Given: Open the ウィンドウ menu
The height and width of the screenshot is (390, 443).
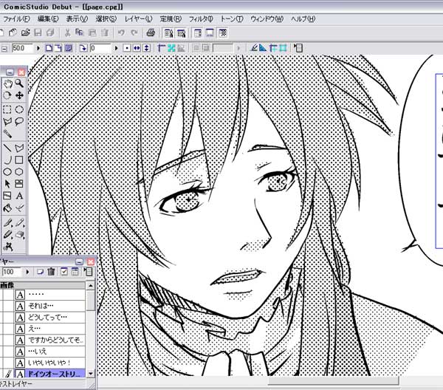Looking at the screenshot, I should [x=267, y=19].
